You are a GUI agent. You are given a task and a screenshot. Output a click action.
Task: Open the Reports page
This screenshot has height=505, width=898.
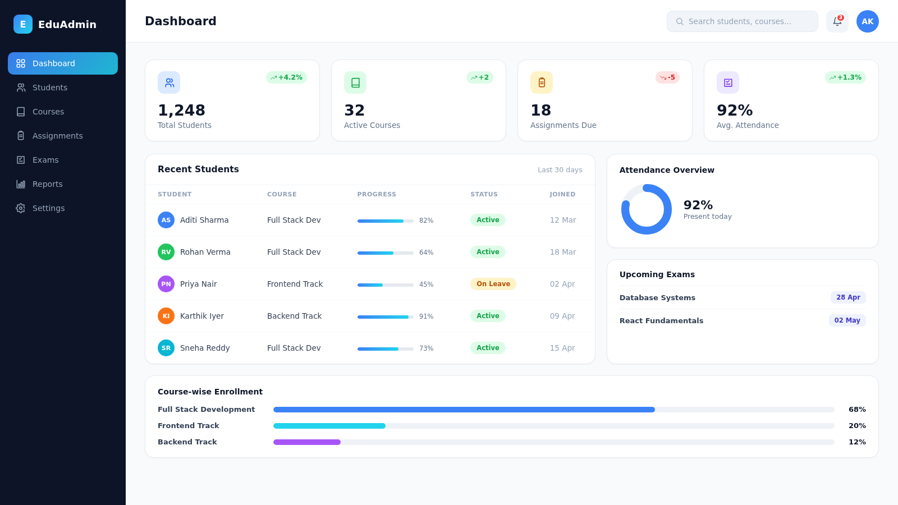tap(63, 184)
